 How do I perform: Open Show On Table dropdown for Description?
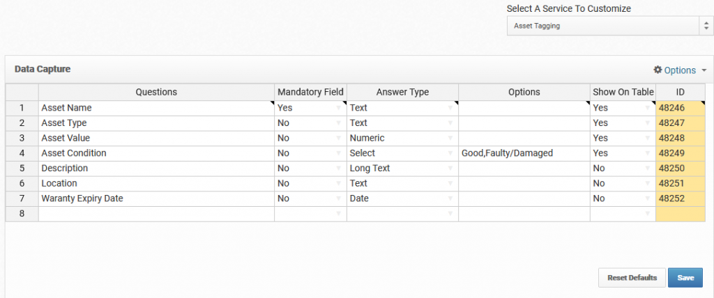click(648, 168)
